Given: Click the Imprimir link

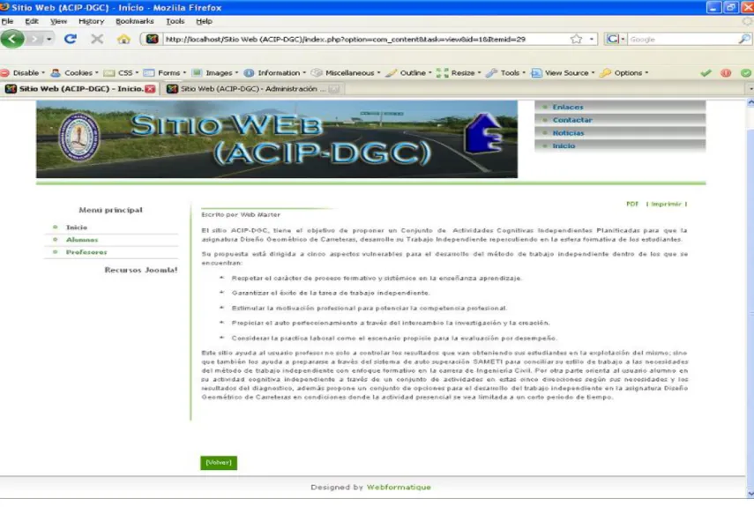Looking at the screenshot, I should click(667, 205).
